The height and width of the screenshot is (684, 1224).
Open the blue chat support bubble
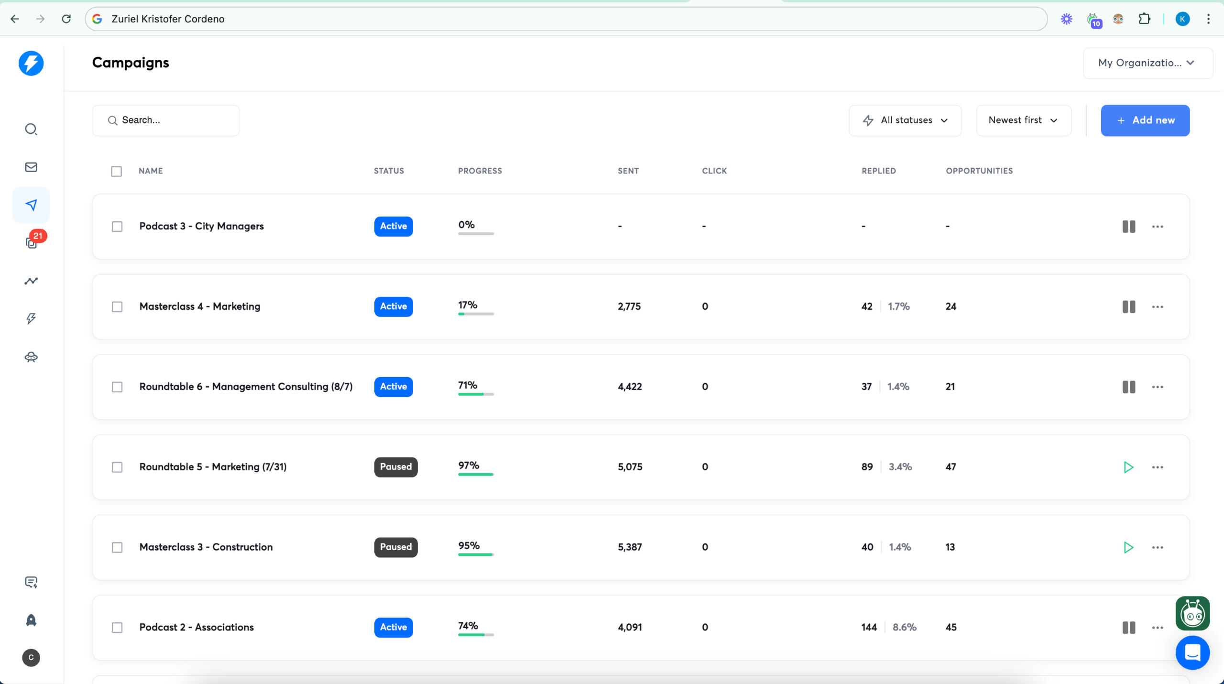coord(1192,652)
